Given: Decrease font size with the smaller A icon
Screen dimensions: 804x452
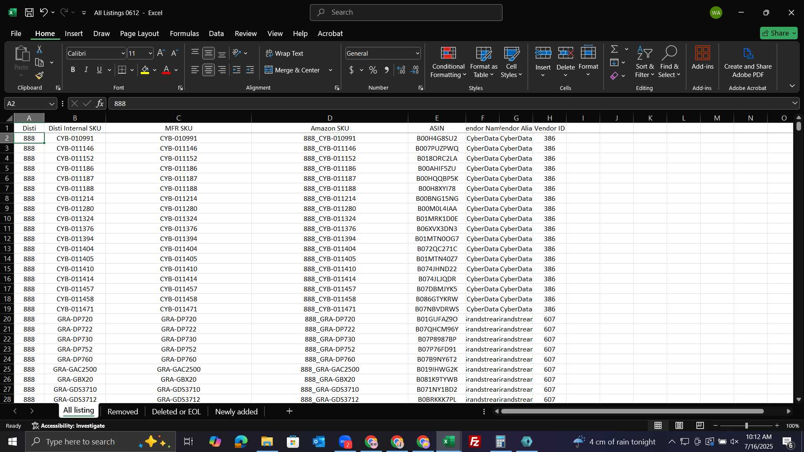Looking at the screenshot, I should (175, 53).
